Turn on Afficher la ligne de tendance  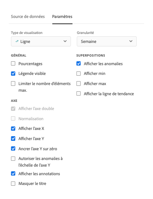(x=79, y=94)
